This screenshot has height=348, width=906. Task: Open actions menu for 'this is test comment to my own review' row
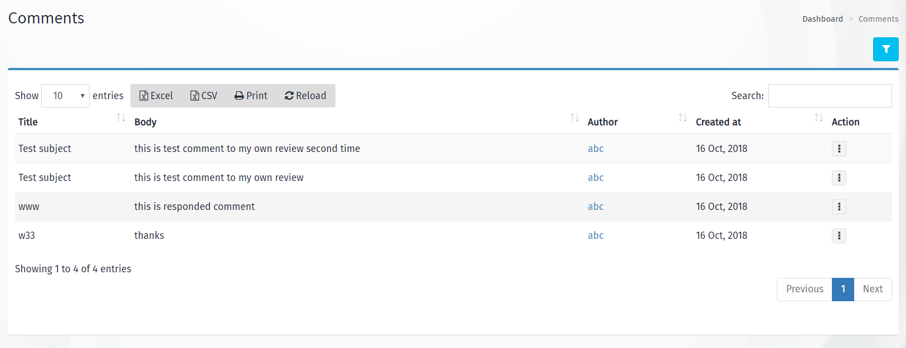(x=839, y=178)
